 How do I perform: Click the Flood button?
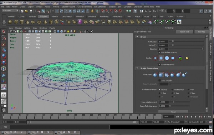pyautogui.click(x=173, y=112)
